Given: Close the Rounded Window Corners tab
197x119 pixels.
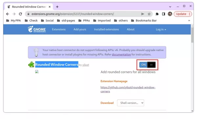Looking at the screenshot, I should pos(50,7).
